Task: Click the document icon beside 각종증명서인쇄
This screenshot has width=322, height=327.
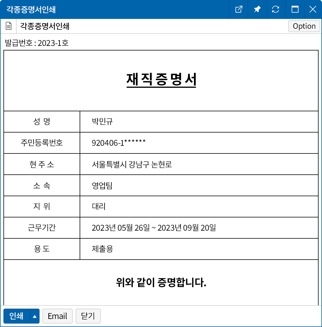Action: tap(9, 26)
